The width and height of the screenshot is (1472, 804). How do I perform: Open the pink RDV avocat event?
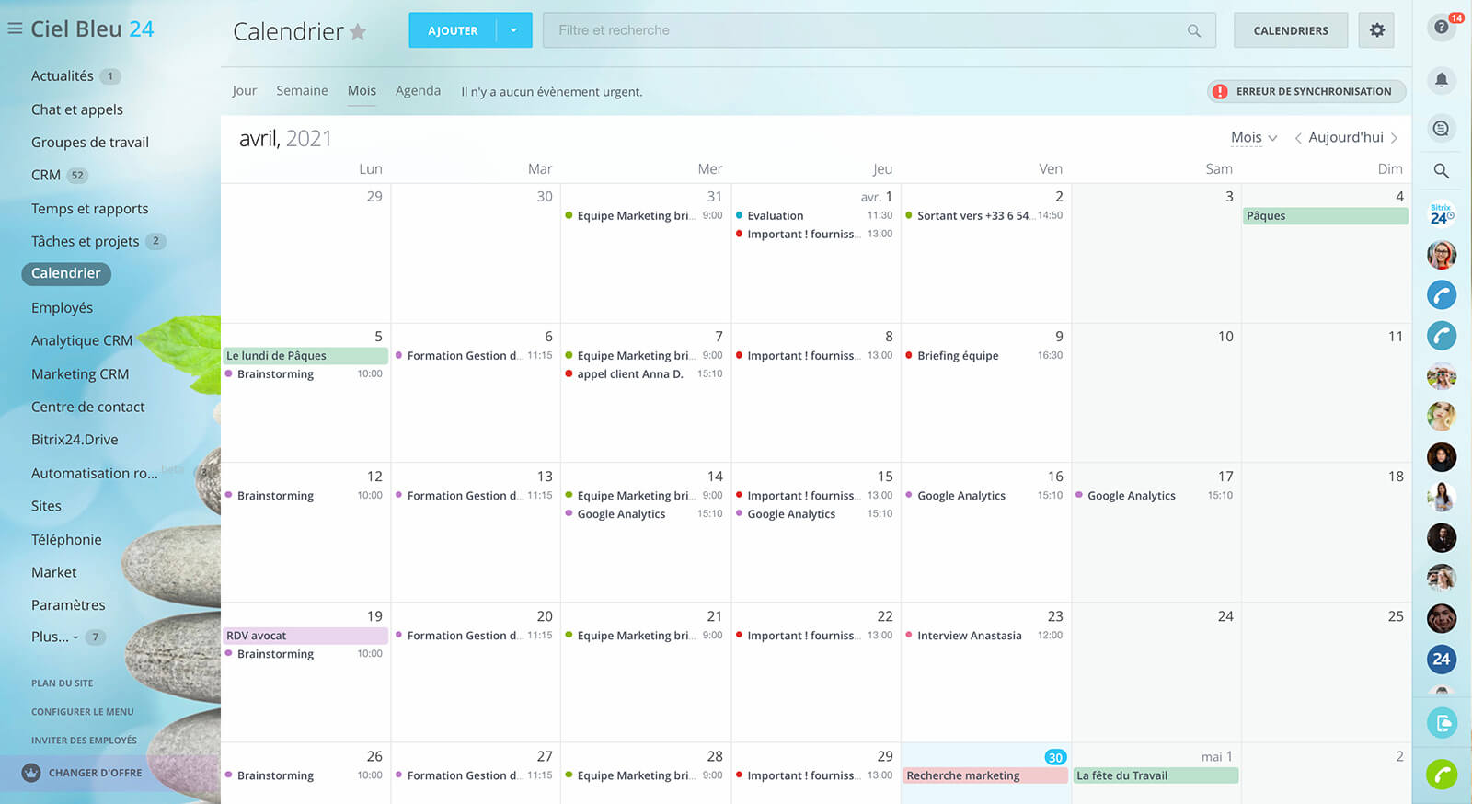coord(305,636)
